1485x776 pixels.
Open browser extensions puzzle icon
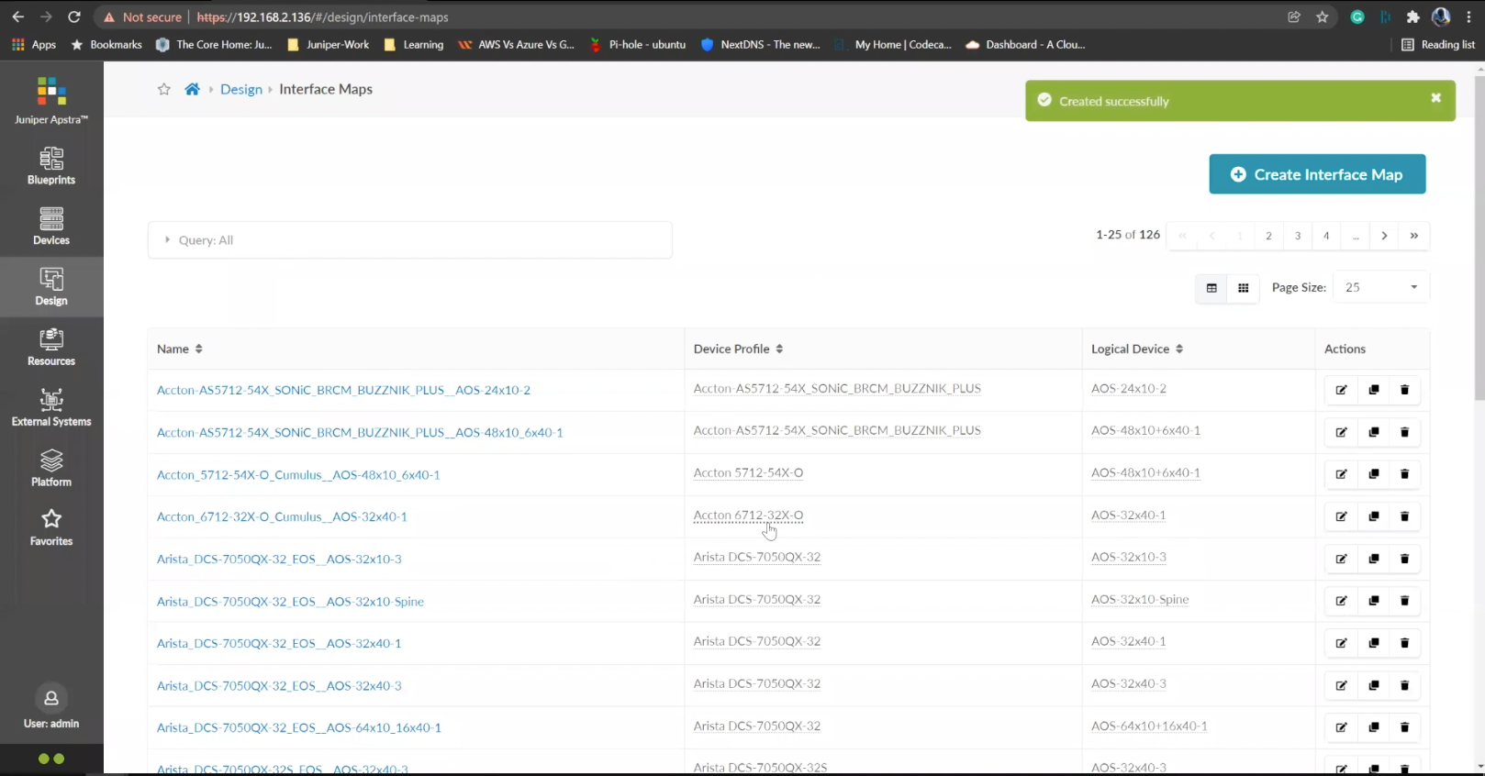(x=1413, y=17)
